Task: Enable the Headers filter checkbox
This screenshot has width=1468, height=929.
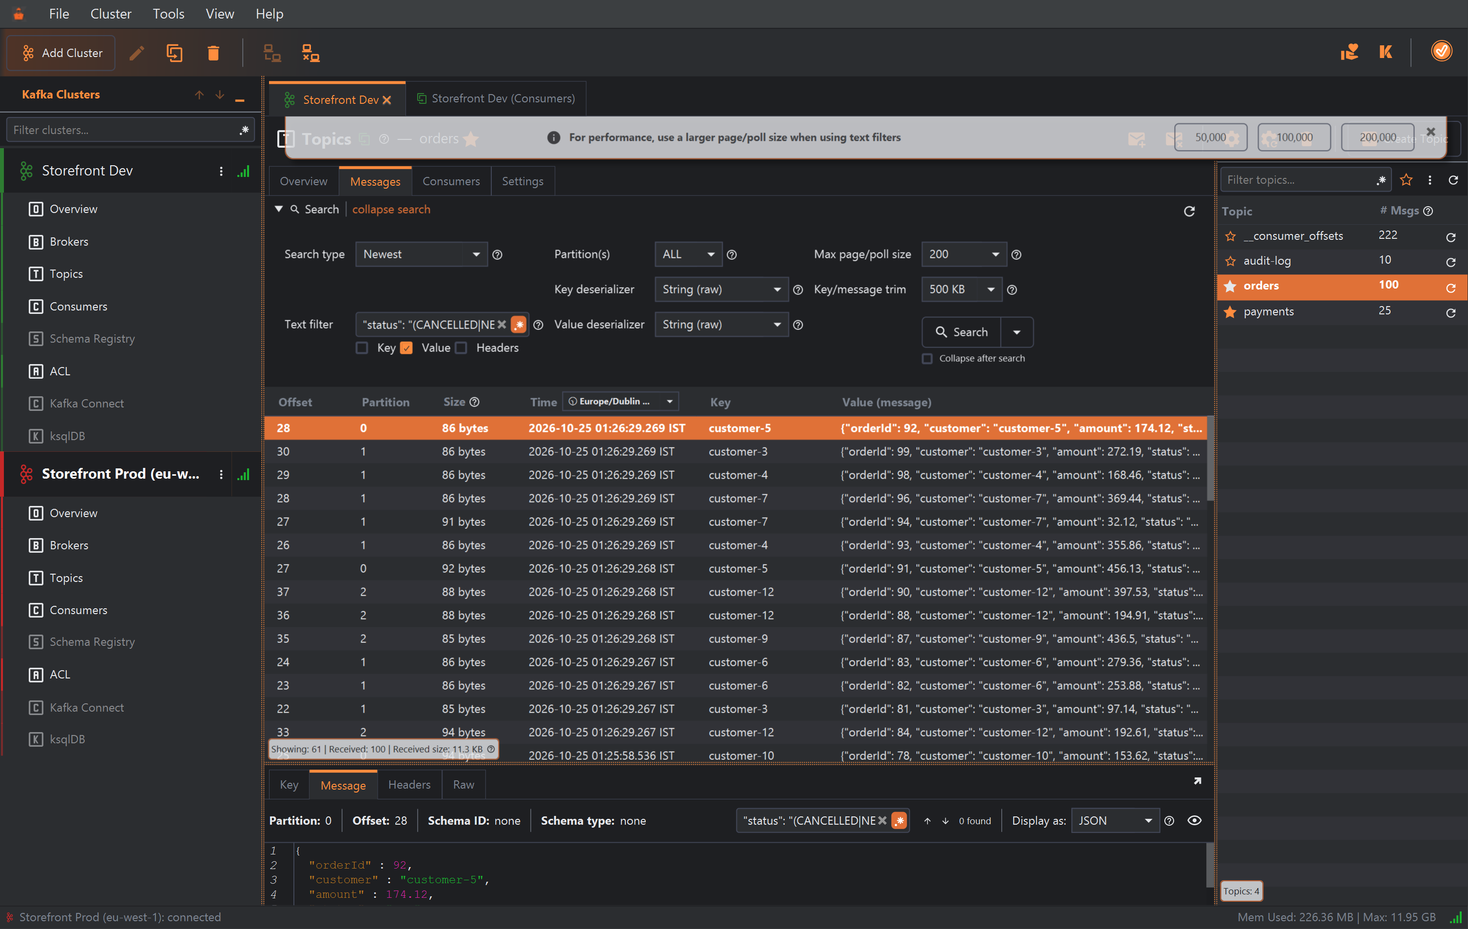Action: pos(462,348)
